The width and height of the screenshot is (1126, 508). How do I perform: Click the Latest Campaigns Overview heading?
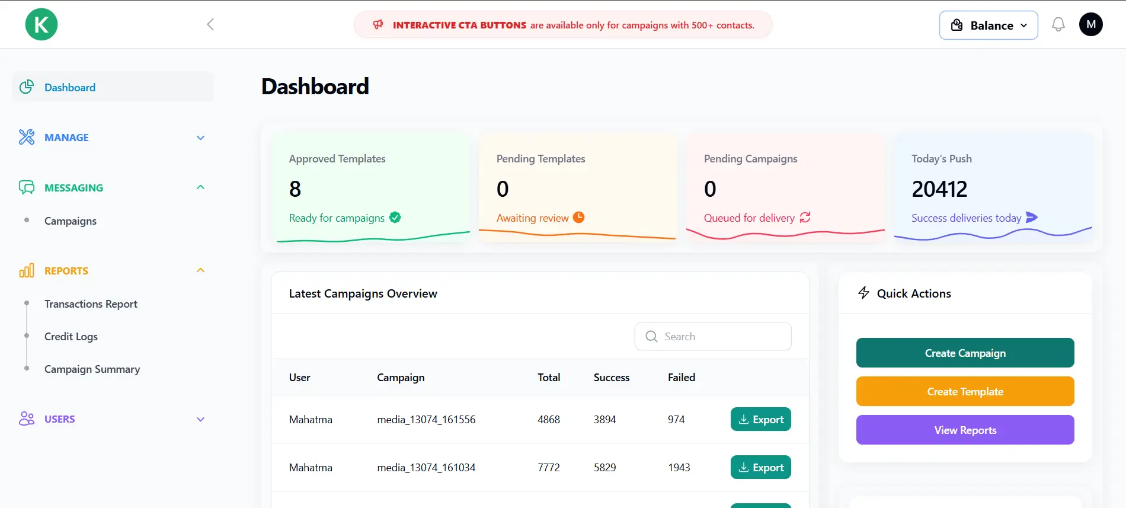point(363,293)
